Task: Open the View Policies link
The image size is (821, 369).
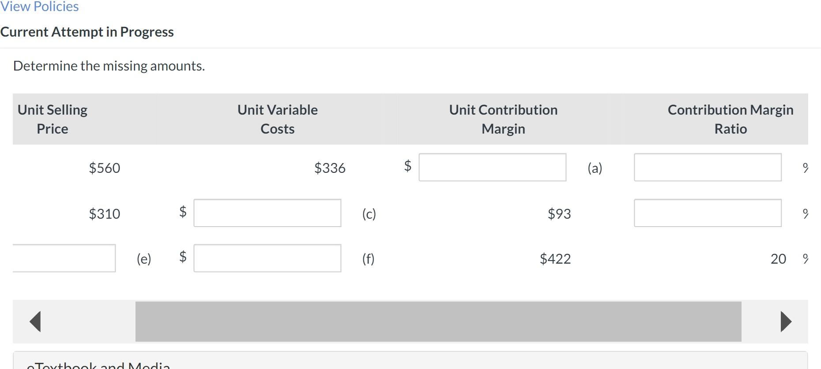Action: tap(39, 6)
